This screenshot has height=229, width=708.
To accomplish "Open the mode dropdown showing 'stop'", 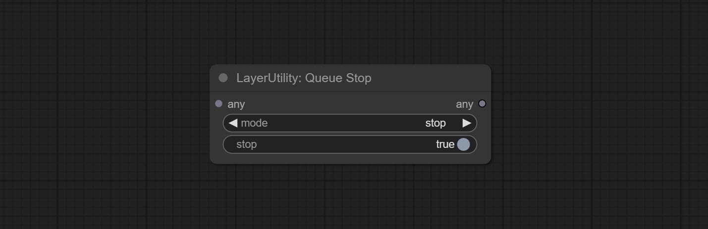I will tap(435, 123).
